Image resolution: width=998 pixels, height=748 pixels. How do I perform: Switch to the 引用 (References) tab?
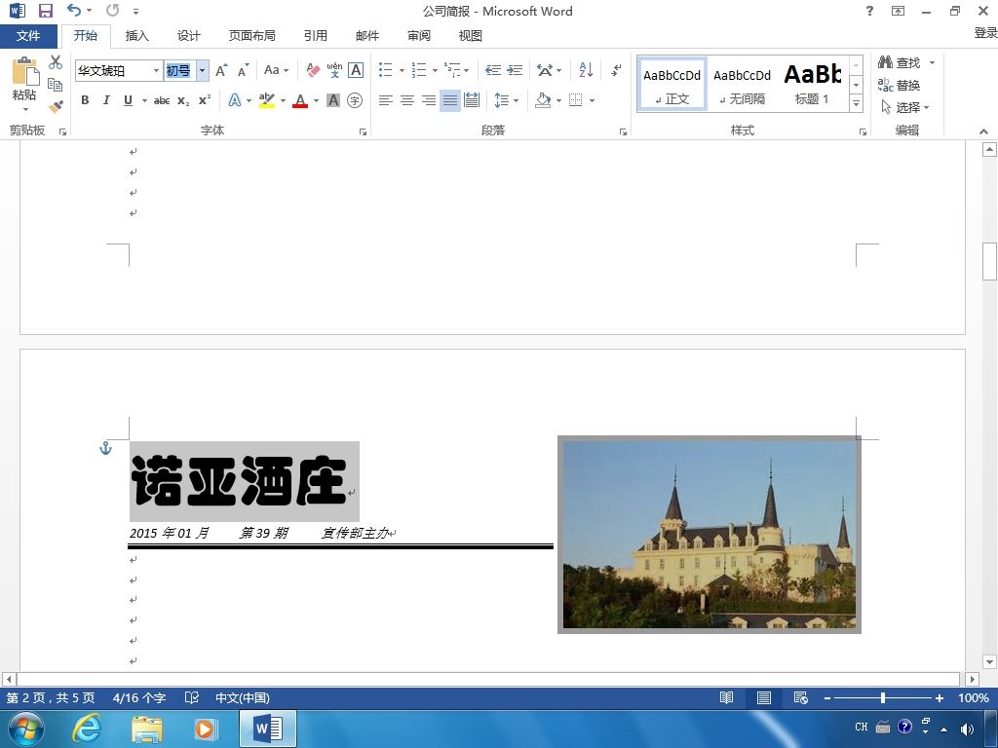(315, 36)
